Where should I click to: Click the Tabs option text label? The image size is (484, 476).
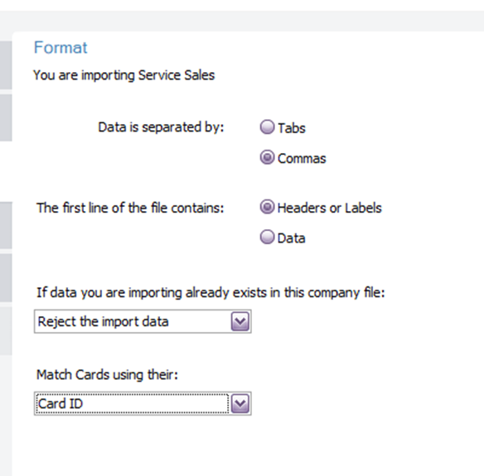point(292,128)
